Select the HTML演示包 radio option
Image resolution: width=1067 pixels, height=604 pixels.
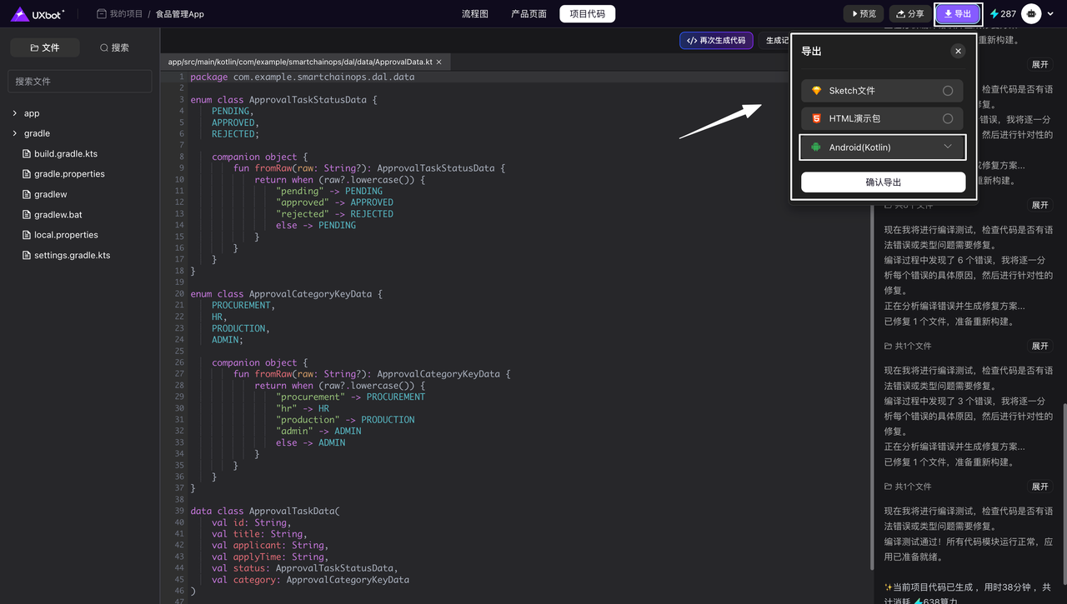coord(948,118)
